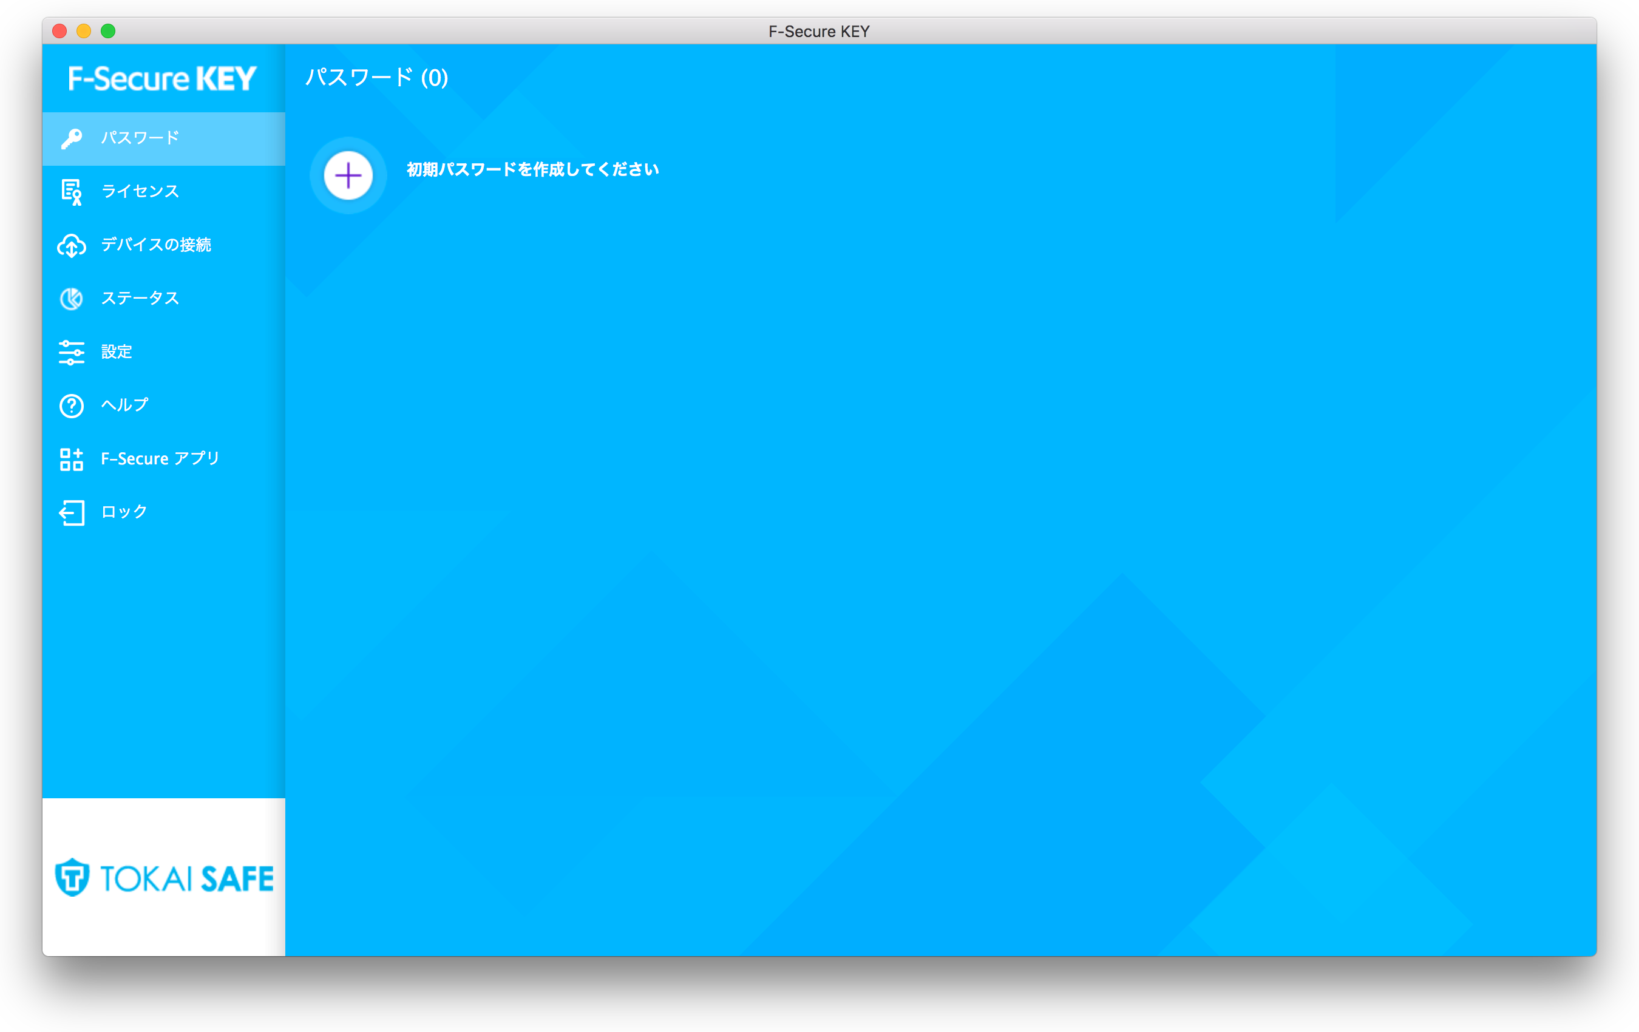Screen dimensions: 1639x1032
Task: Choose ロック to lock the vault
Action: click(124, 512)
